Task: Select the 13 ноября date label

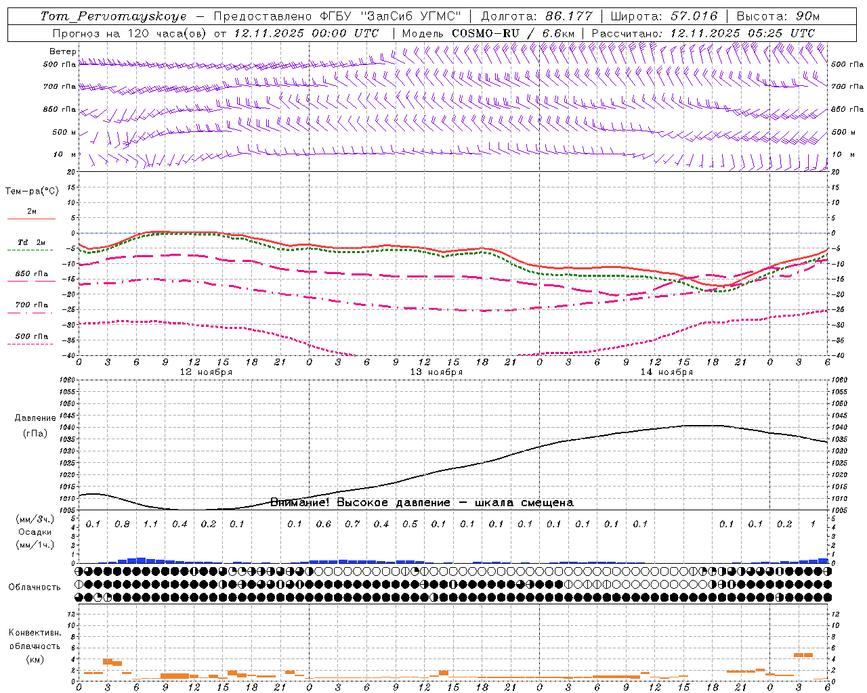Action: (436, 372)
